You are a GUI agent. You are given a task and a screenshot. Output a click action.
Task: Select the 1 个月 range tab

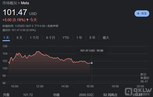coord(34,38)
